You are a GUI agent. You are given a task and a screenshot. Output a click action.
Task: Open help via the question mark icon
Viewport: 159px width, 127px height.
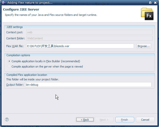(7, 119)
